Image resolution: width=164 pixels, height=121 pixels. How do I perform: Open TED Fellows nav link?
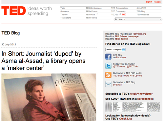coord(91,18)
